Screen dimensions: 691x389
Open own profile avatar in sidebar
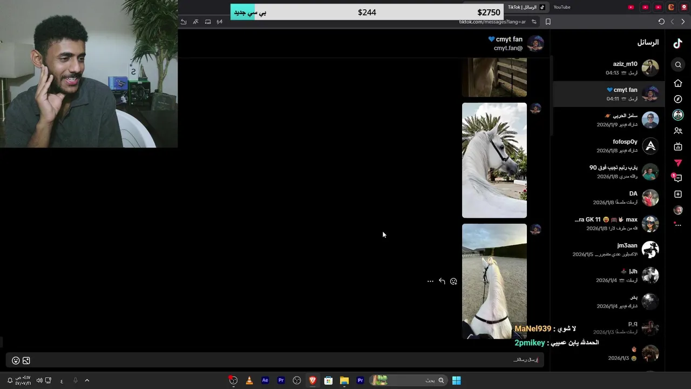(x=678, y=210)
